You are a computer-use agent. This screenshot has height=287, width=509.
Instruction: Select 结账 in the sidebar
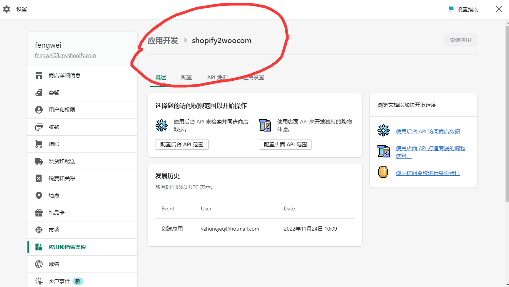[82, 144]
